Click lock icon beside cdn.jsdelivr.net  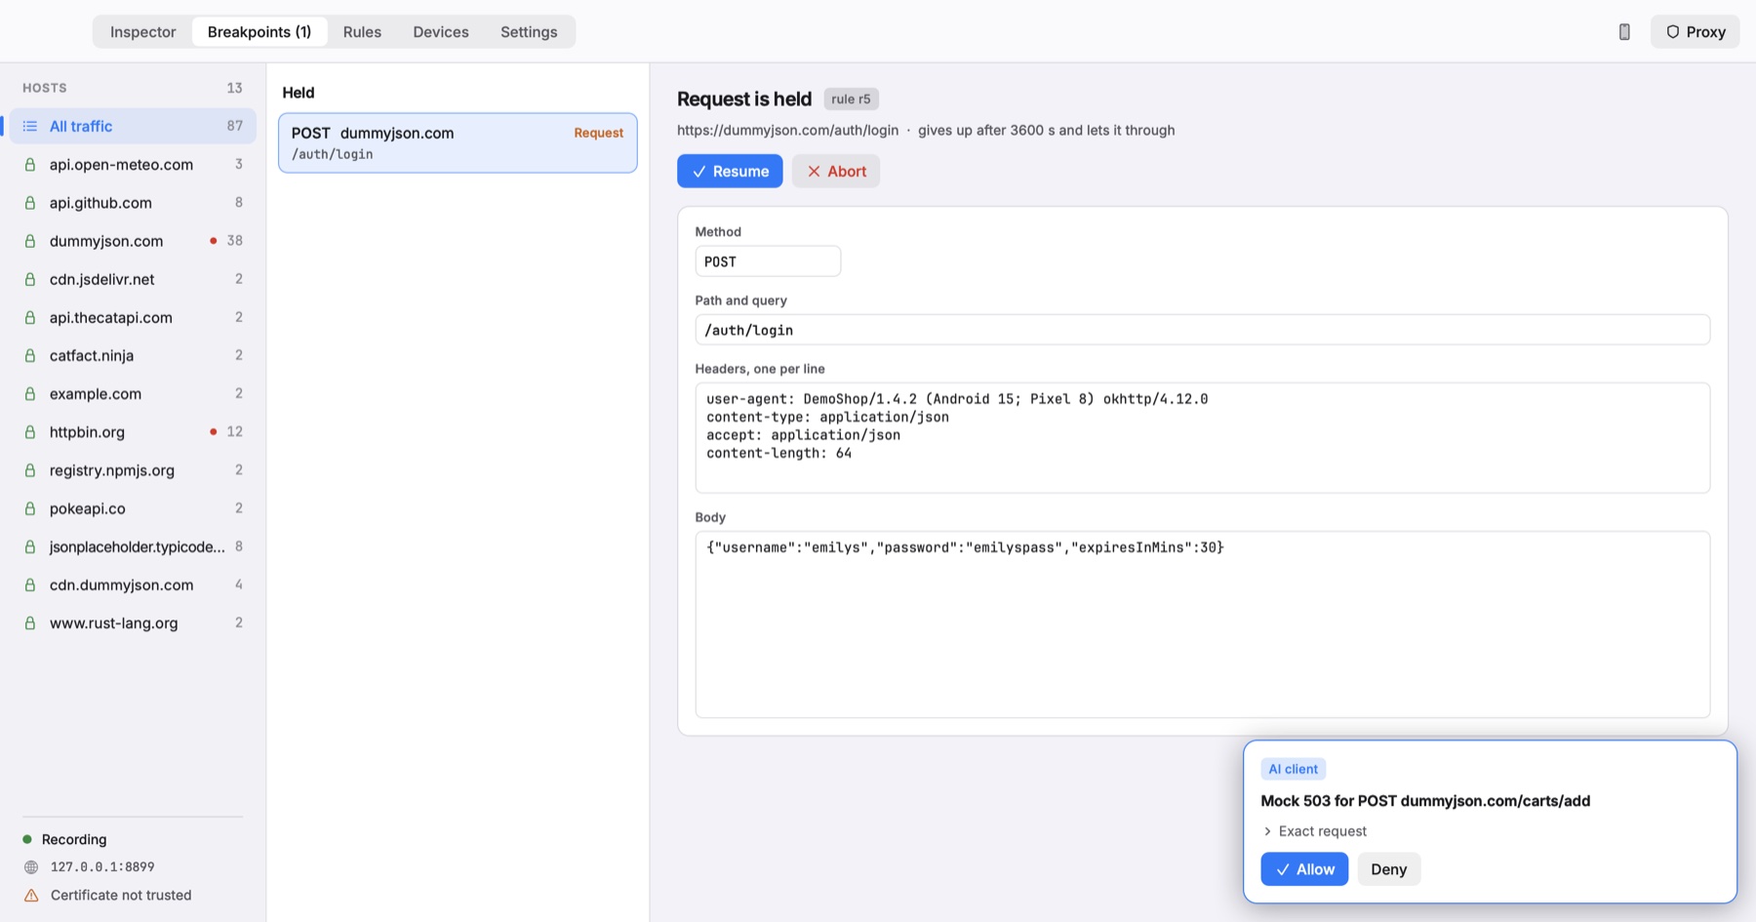(30, 279)
